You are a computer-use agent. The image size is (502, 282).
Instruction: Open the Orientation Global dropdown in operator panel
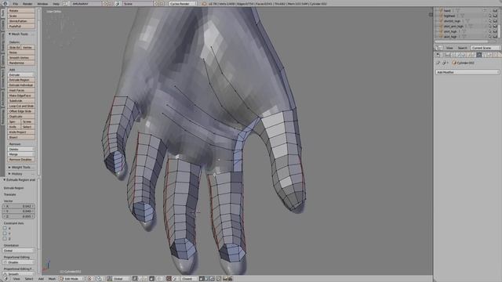click(19, 251)
